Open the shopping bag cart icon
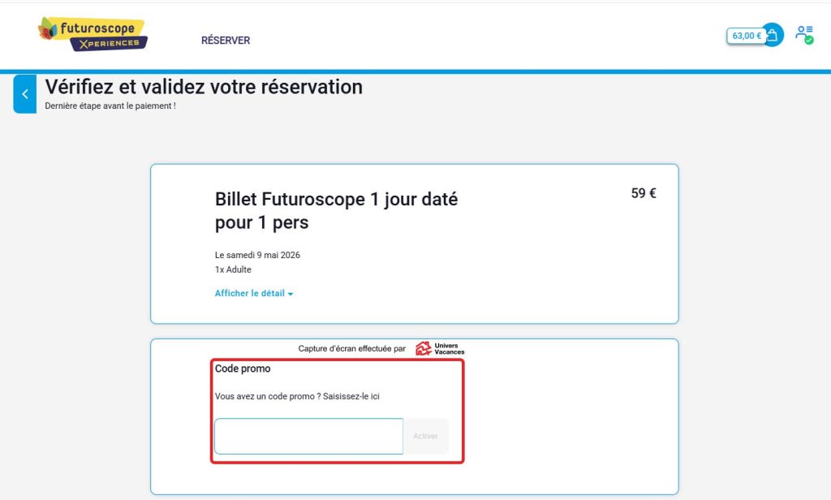 pos(773,35)
